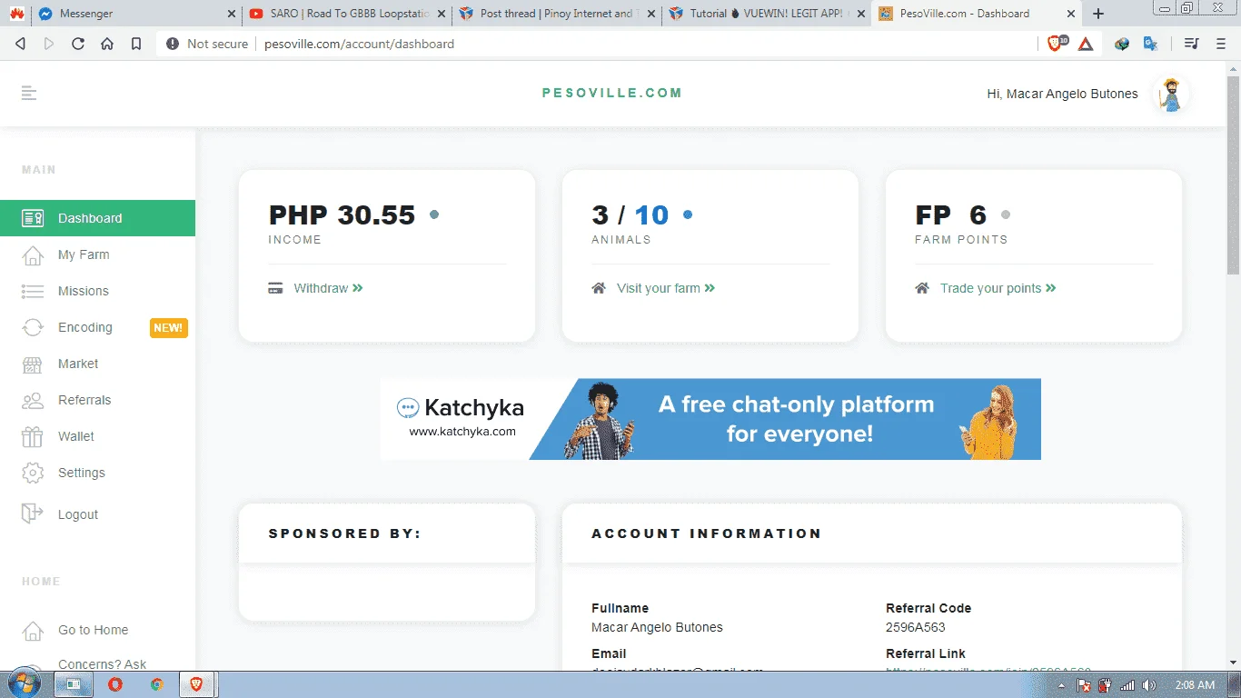Viewport: 1241px width, 698px height.
Task: Click the Dashboard sidebar icon
Action: coord(33,218)
